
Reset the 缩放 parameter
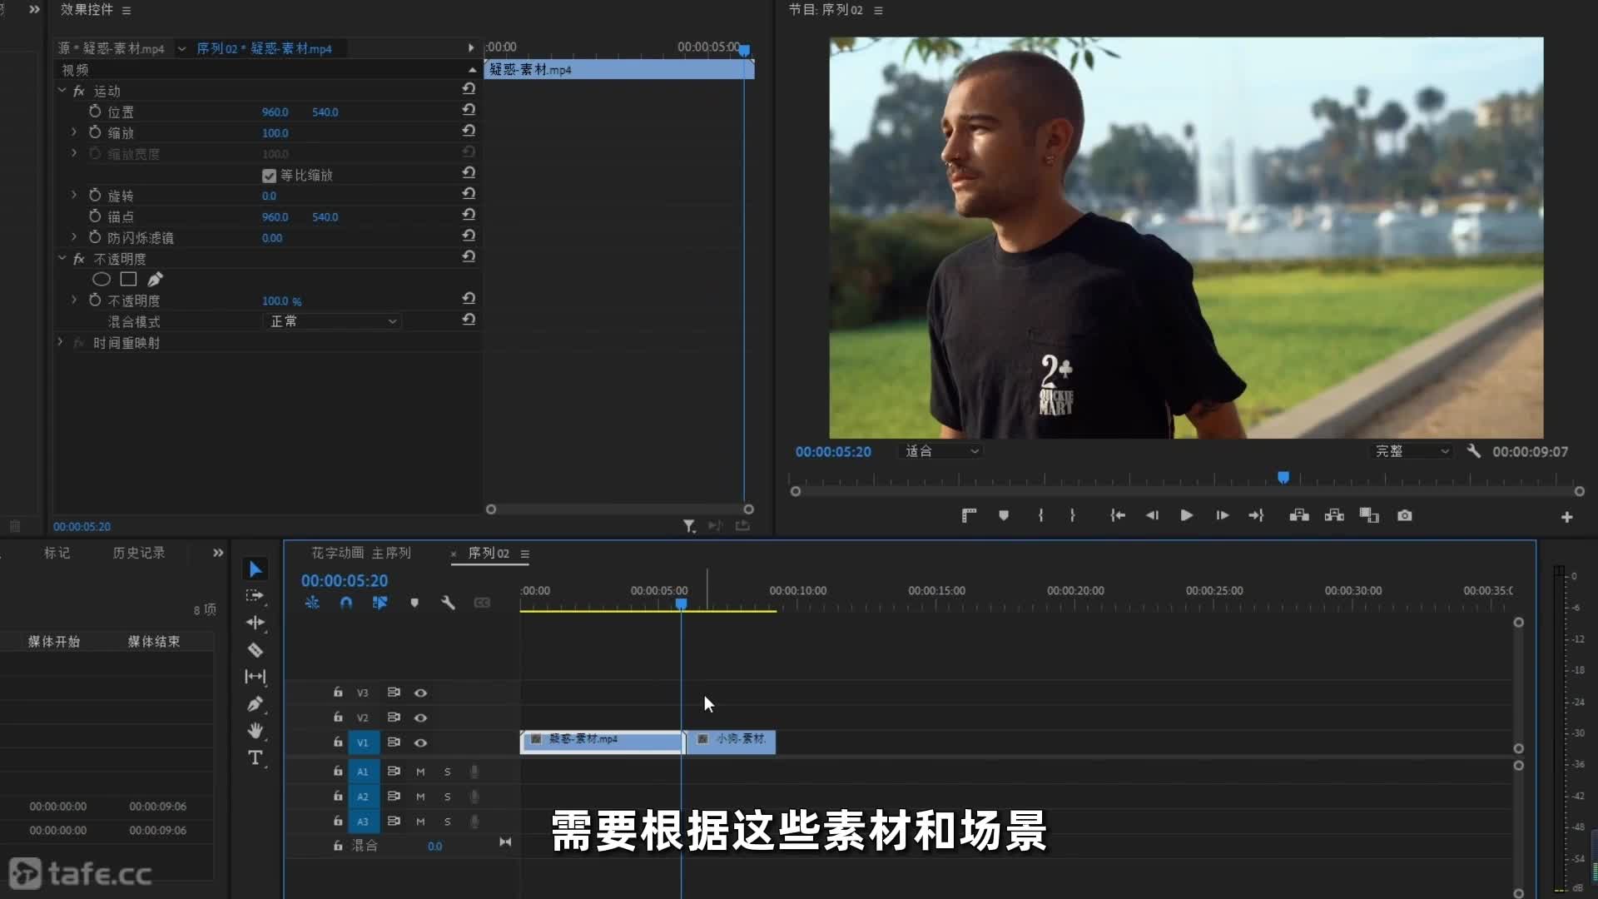coord(469,131)
